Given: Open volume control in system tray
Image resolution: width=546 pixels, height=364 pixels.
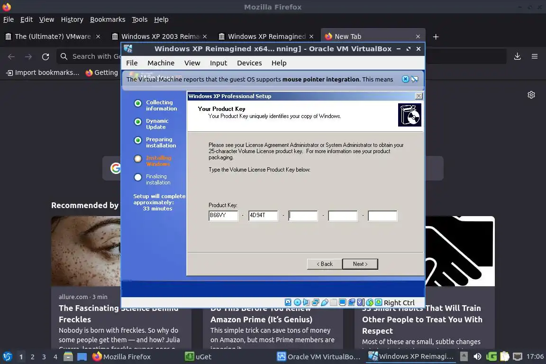Looking at the screenshot, I should click(x=477, y=356).
